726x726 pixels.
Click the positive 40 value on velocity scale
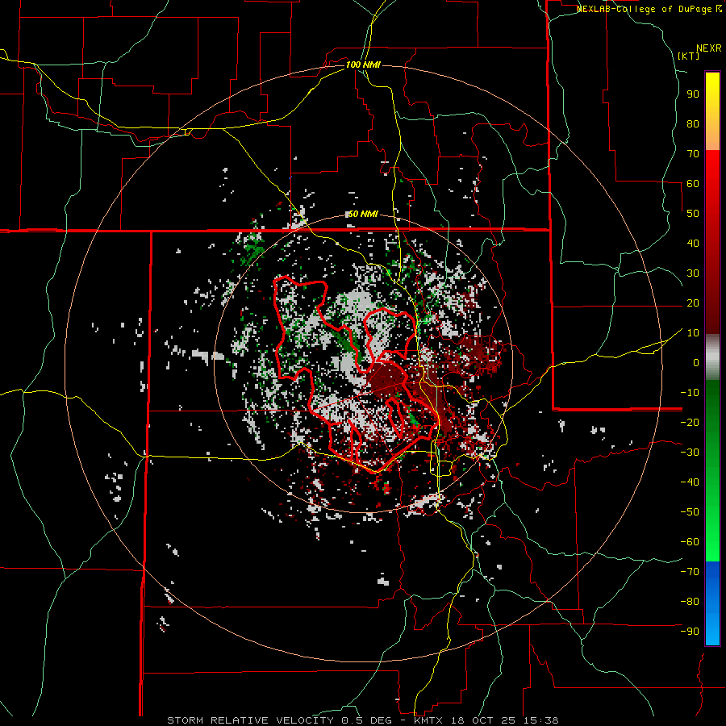click(x=693, y=243)
